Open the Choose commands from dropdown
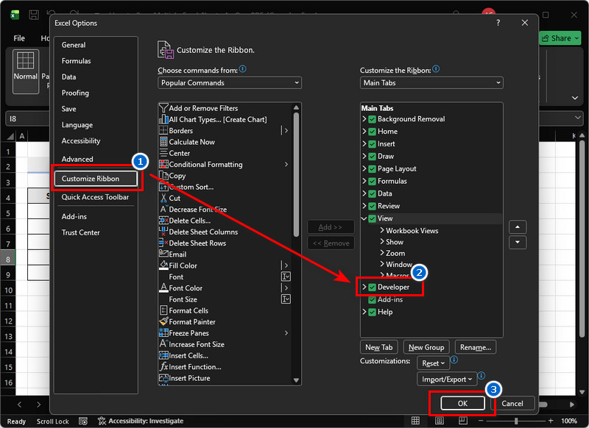 [x=230, y=83]
